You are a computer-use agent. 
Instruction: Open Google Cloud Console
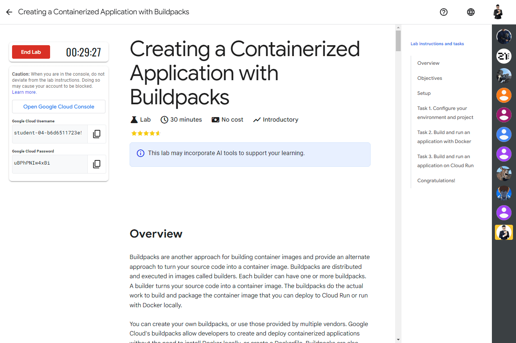[x=59, y=107]
